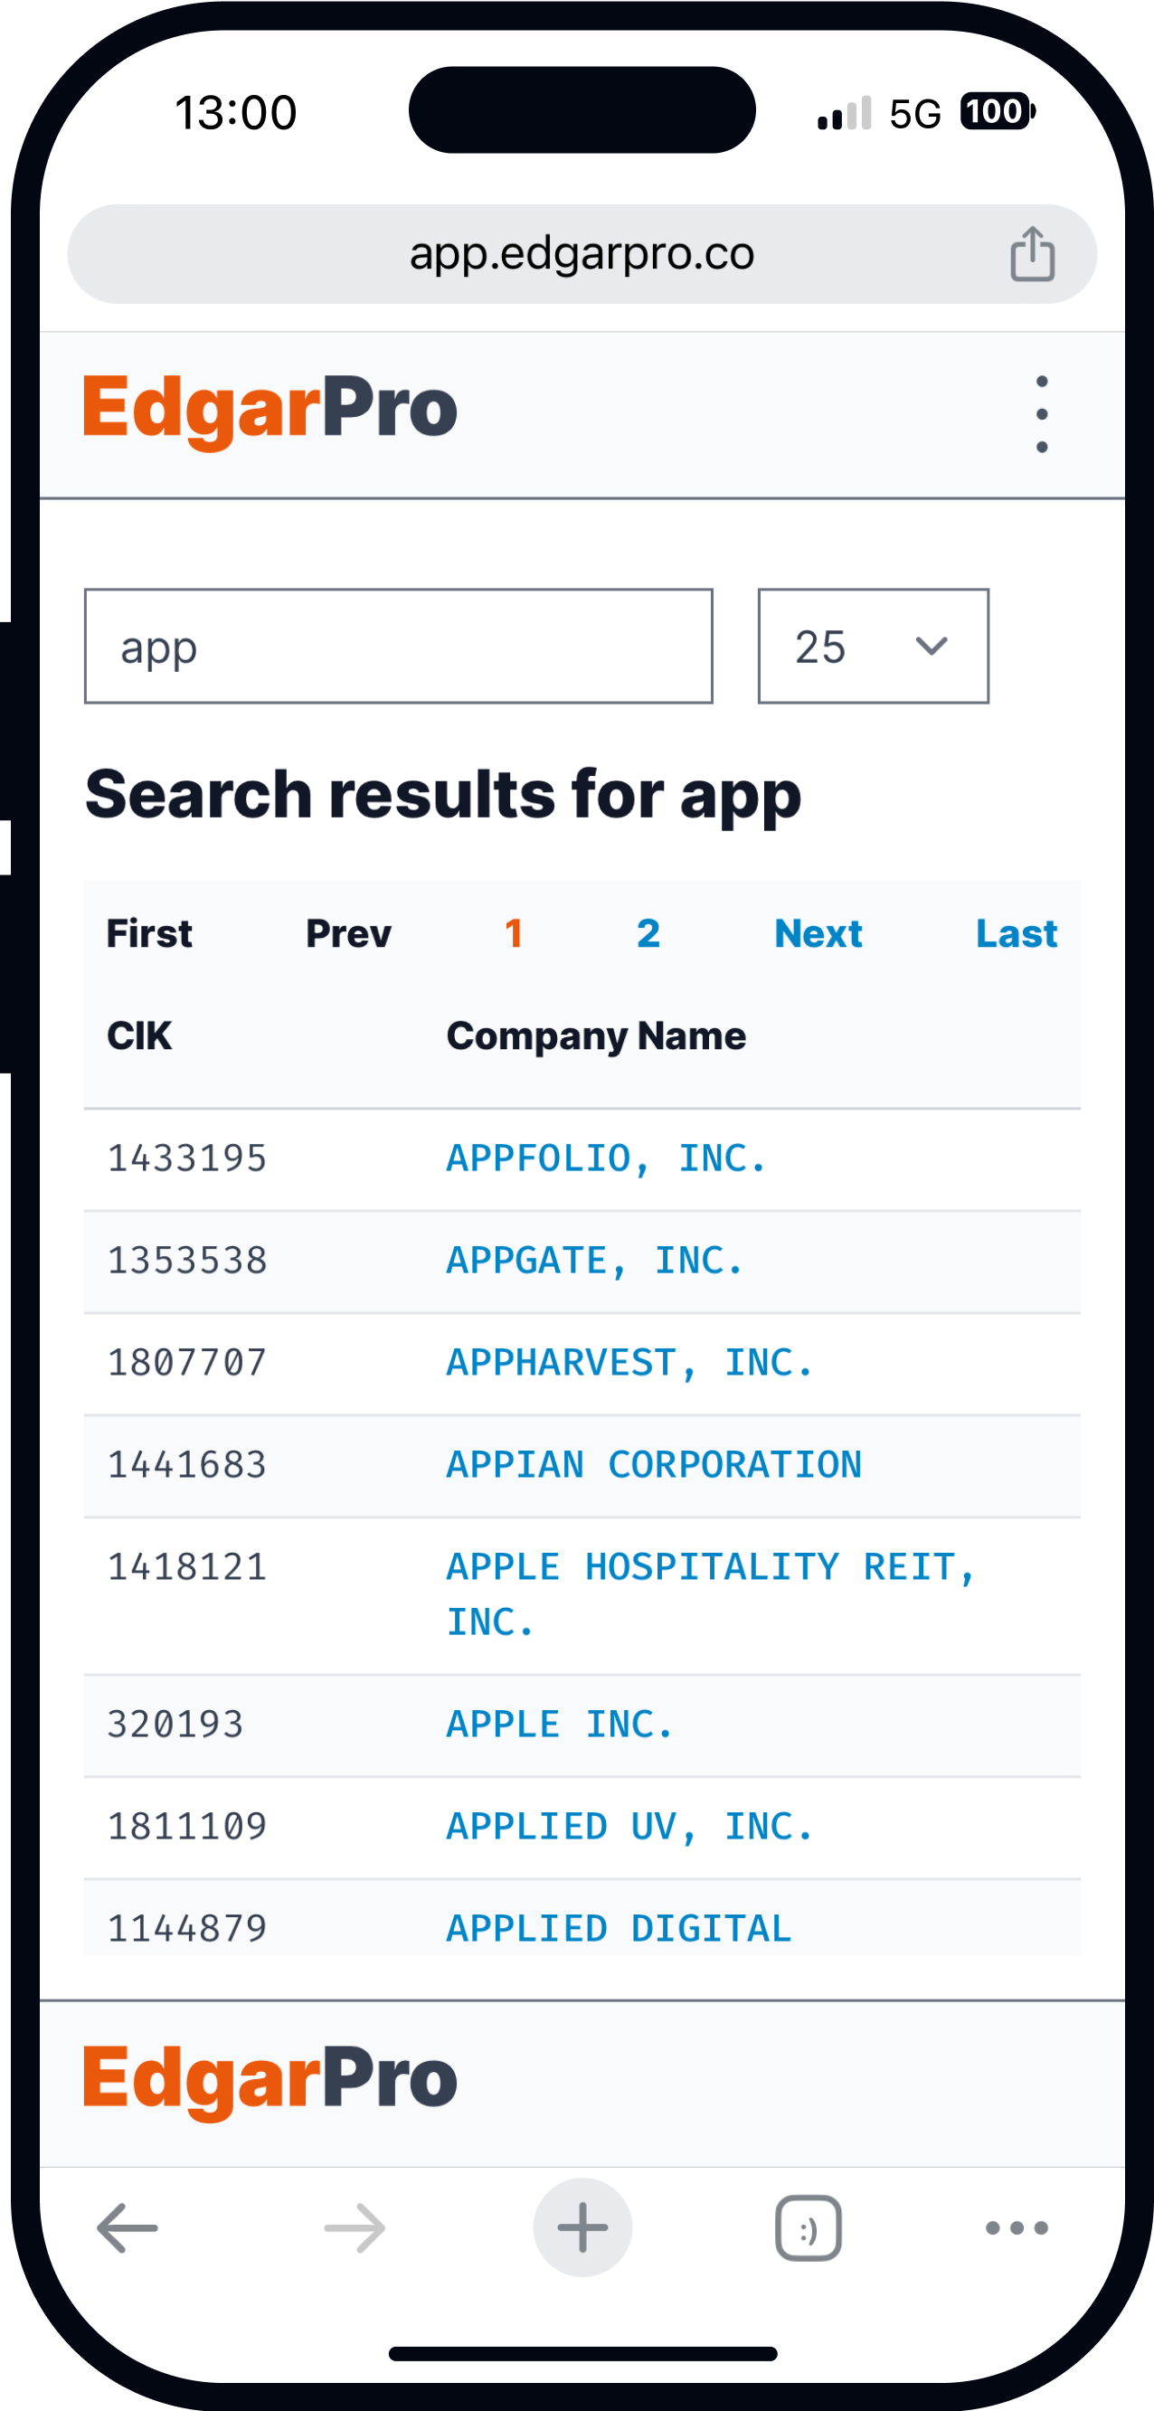Open the three-dot vertical menu beside EdgarPro

tap(1042, 414)
